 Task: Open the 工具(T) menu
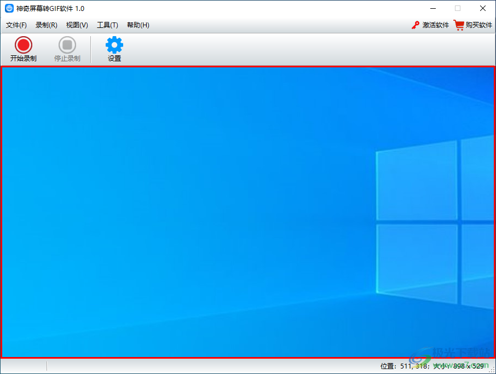tap(107, 25)
